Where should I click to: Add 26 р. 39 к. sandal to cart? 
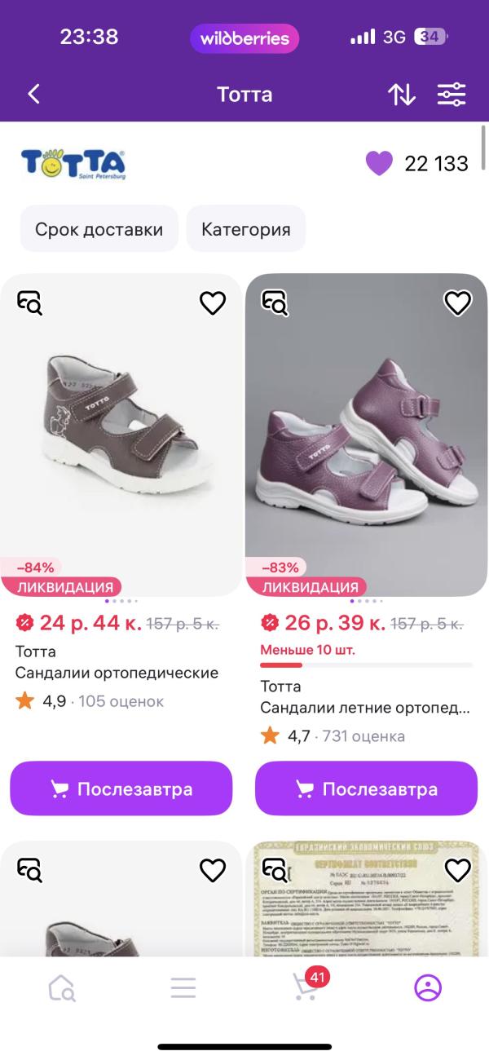point(366,789)
